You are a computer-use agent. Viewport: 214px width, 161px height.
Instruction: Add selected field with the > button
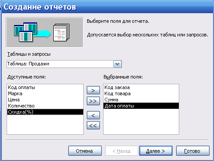click(x=93, y=90)
